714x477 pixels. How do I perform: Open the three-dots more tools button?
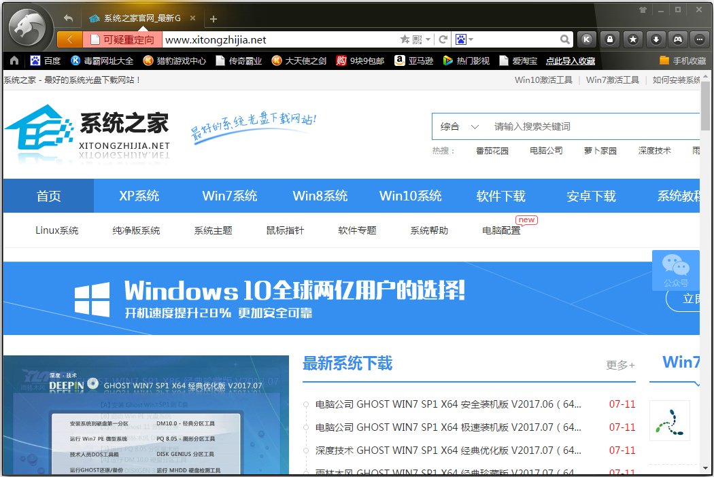click(700, 39)
